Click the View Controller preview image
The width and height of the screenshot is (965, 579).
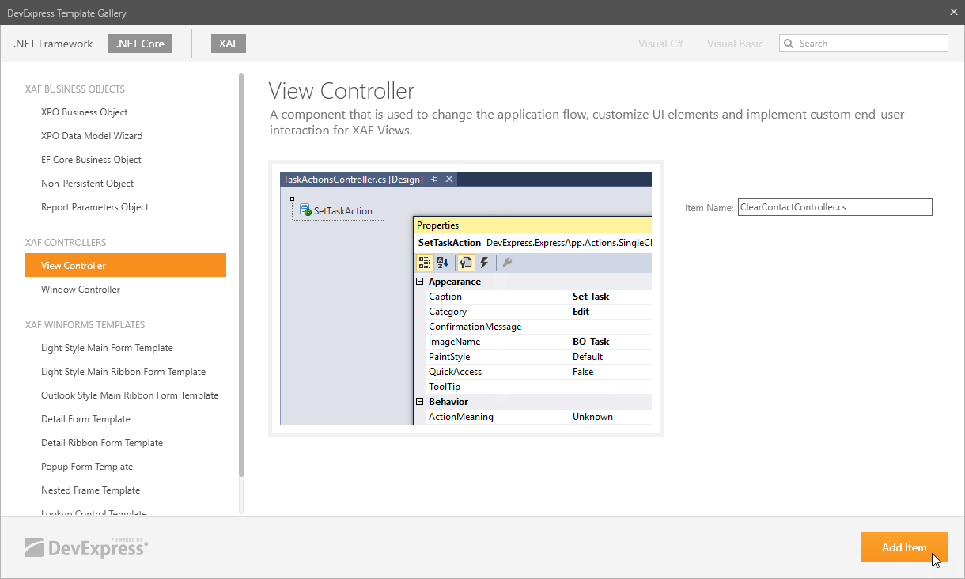[466, 298]
